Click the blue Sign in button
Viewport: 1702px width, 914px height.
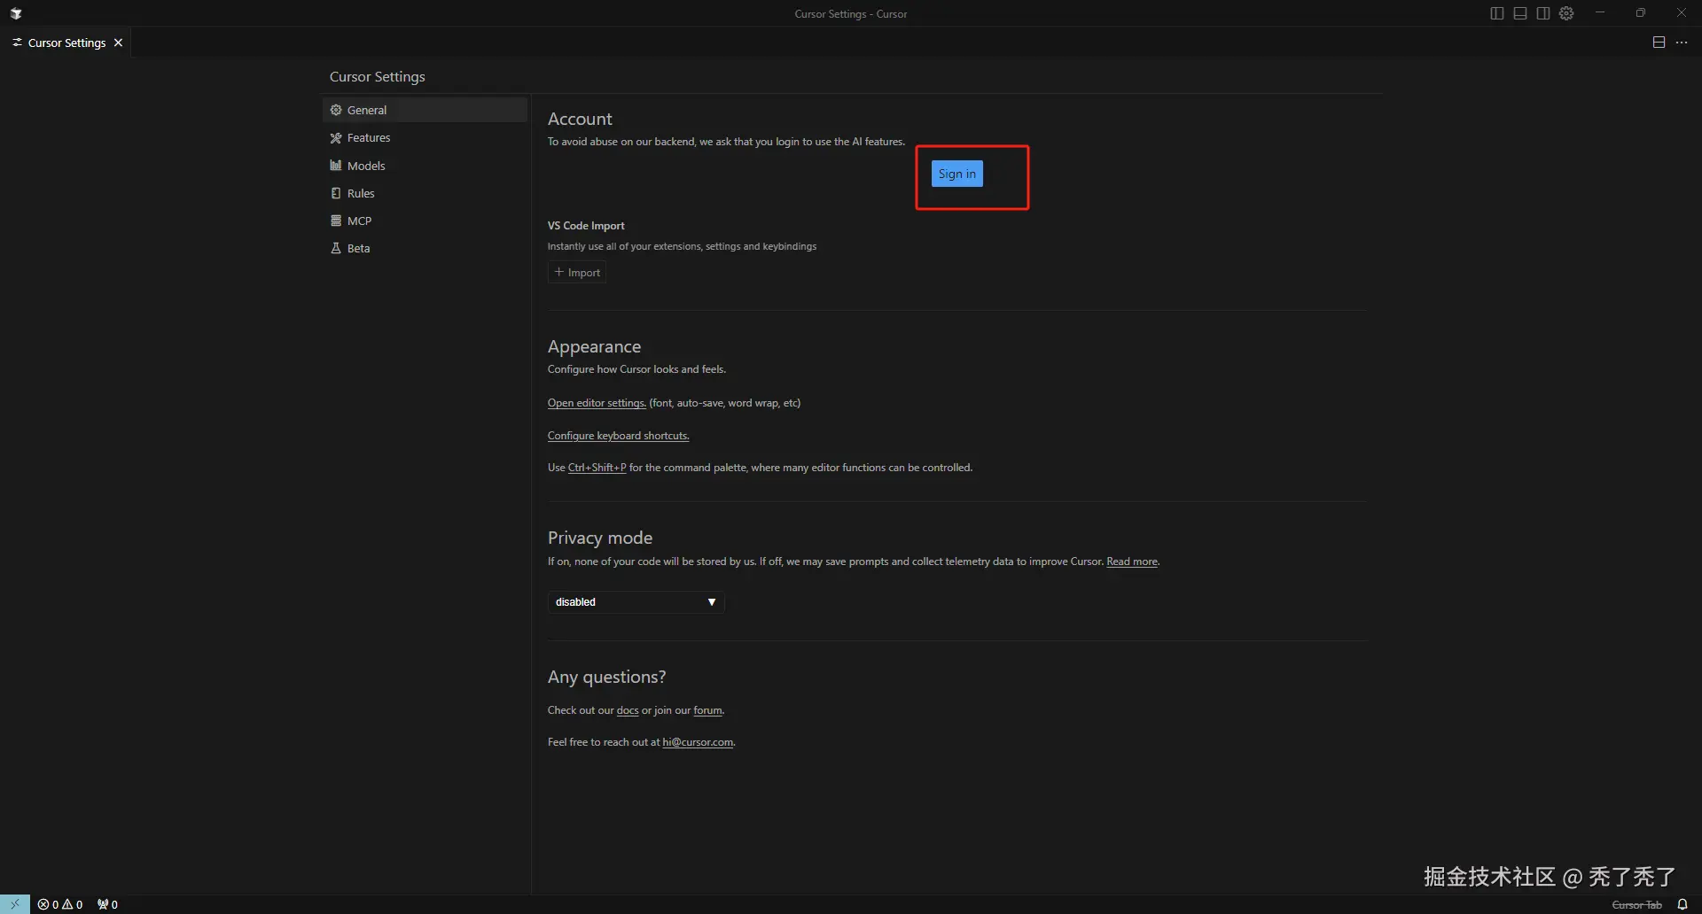[x=956, y=174]
